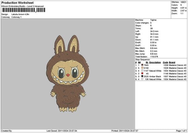Click "Madeira Classic 40" brand in stop 1
This screenshot has width=188, height=133.
[178, 65]
